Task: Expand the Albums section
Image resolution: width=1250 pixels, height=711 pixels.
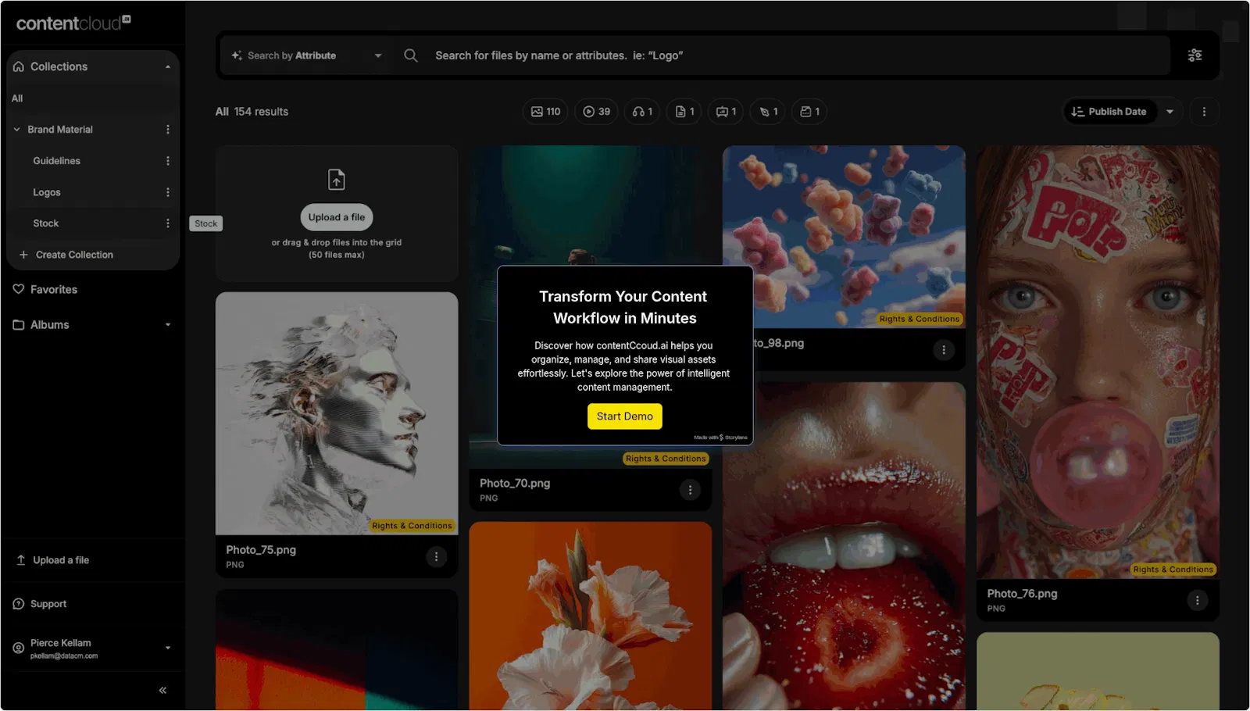Action: pos(167,325)
